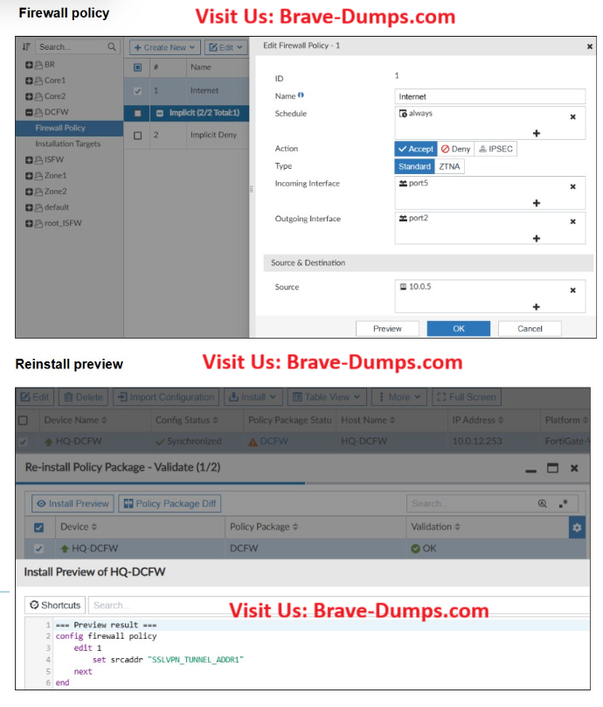603x707 pixels.
Task: Toggle the HQ-DCFW checkbox in validation list
Action: [x=38, y=549]
